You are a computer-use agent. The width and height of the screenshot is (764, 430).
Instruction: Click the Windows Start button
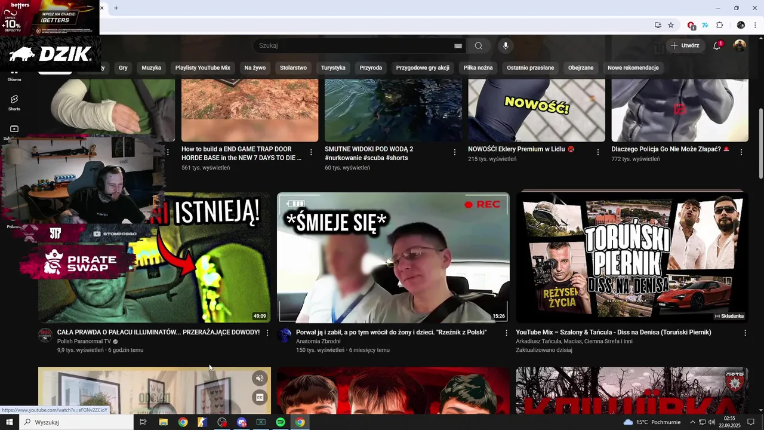(x=10, y=422)
